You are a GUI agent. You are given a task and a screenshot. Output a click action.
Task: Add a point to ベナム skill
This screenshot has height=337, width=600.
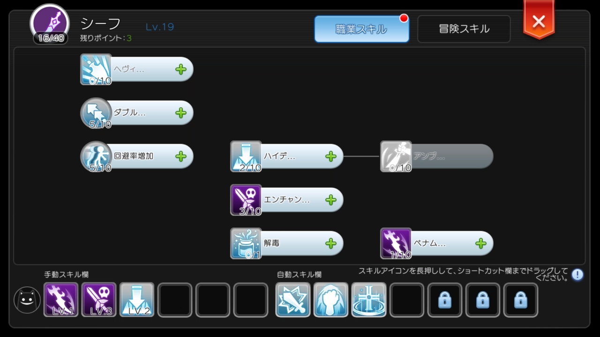(481, 243)
